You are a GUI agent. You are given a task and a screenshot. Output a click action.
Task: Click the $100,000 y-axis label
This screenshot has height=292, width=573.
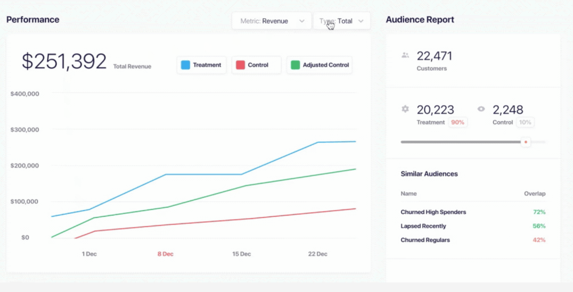(25, 202)
